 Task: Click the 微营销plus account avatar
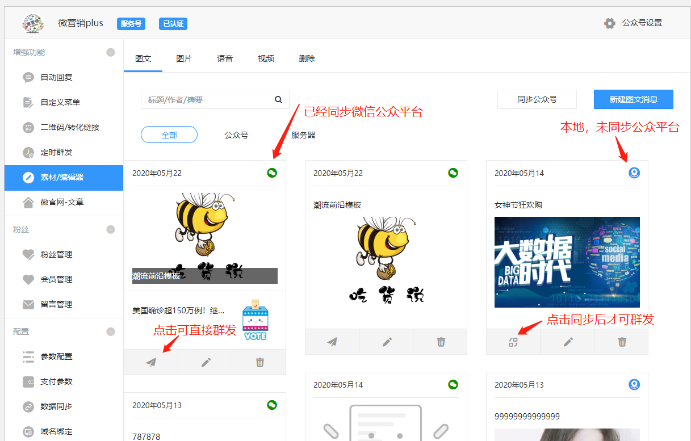click(33, 23)
